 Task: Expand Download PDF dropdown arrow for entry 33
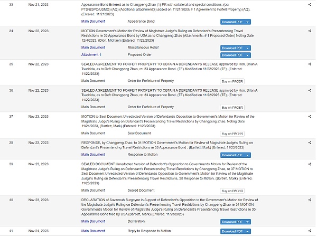point(247,22)
